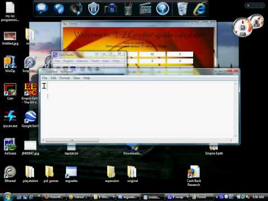Viewport: 268px width, 201px height.
Task: Show hidden system tray icons arrow
Action: [x=217, y=197]
